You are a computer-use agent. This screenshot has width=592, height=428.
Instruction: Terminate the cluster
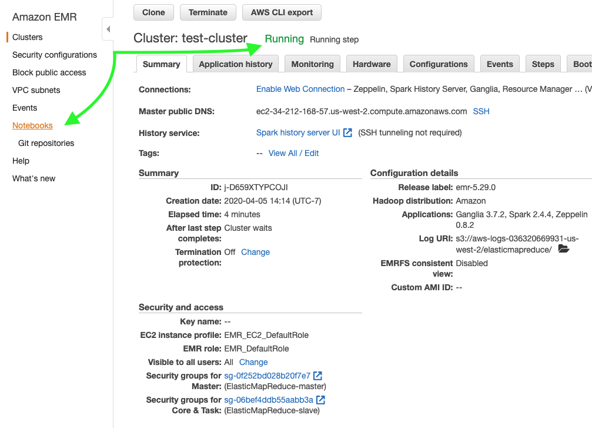208,12
